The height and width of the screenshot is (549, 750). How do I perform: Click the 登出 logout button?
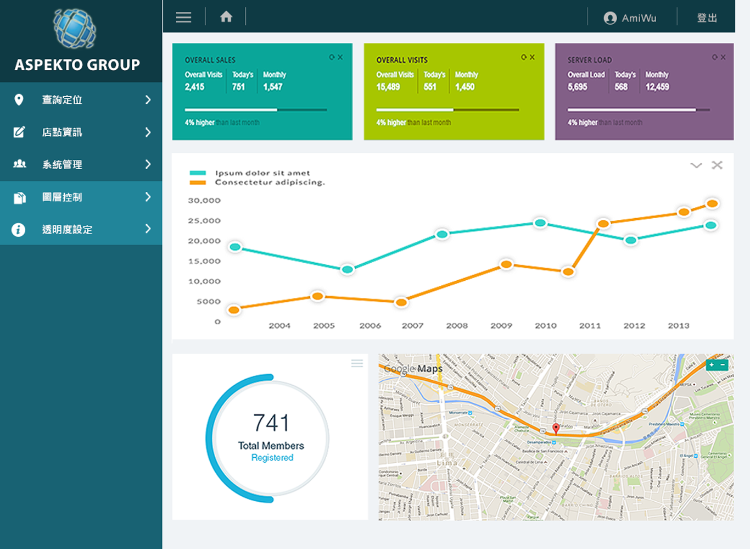(707, 18)
